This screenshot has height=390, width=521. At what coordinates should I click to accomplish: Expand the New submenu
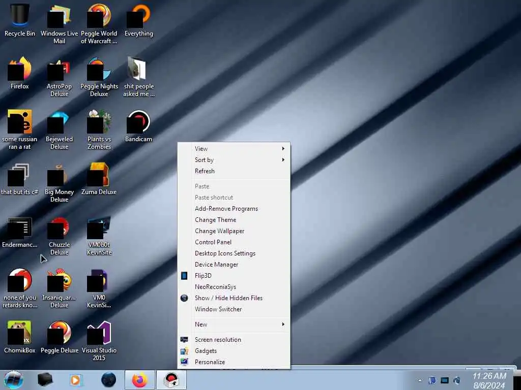[x=234, y=324]
